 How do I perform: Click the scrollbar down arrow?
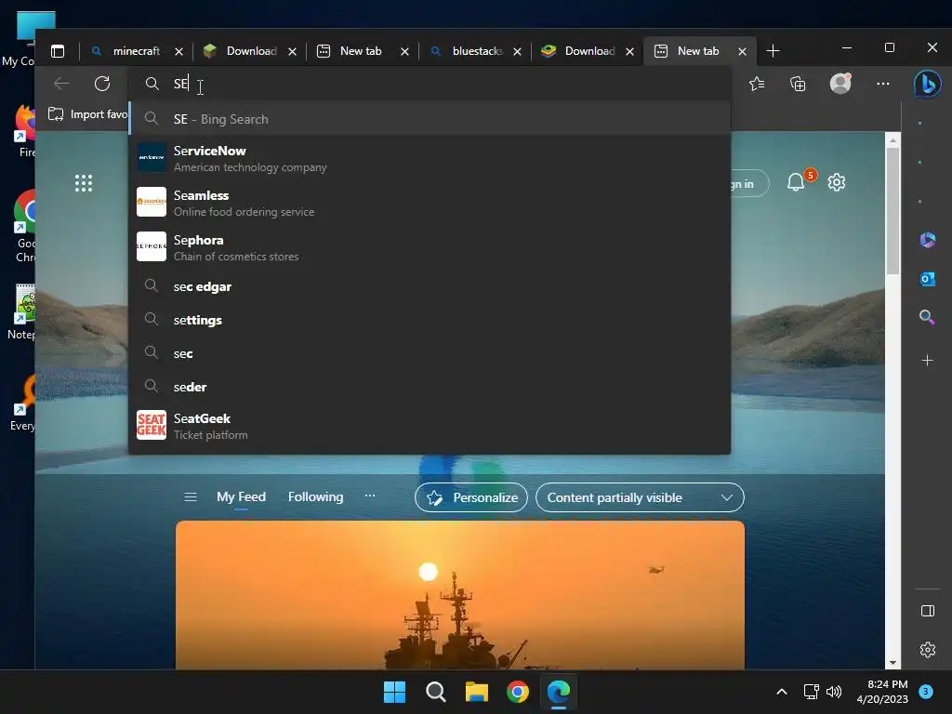coord(892,663)
